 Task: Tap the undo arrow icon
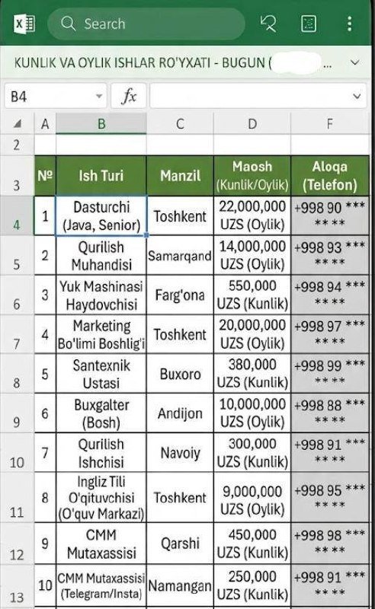[x=268, y=24]
